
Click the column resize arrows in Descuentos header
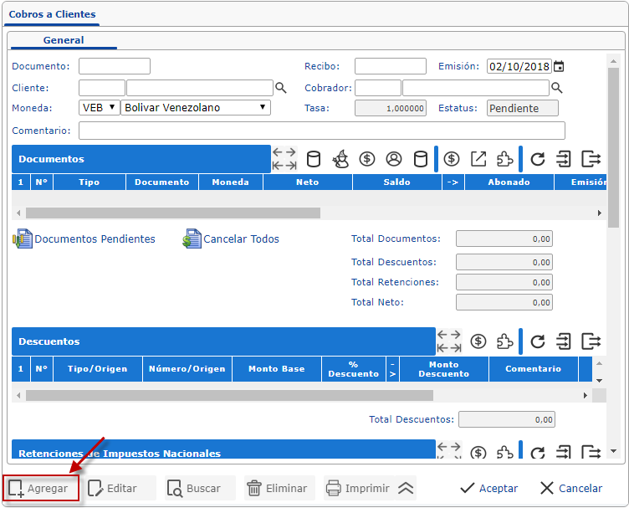point(449,341)
